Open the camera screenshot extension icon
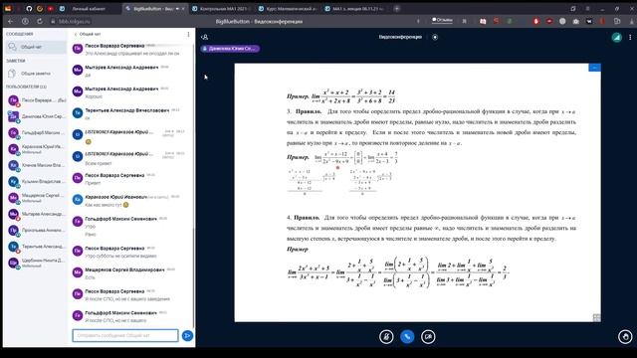 [x=575, y=21]
